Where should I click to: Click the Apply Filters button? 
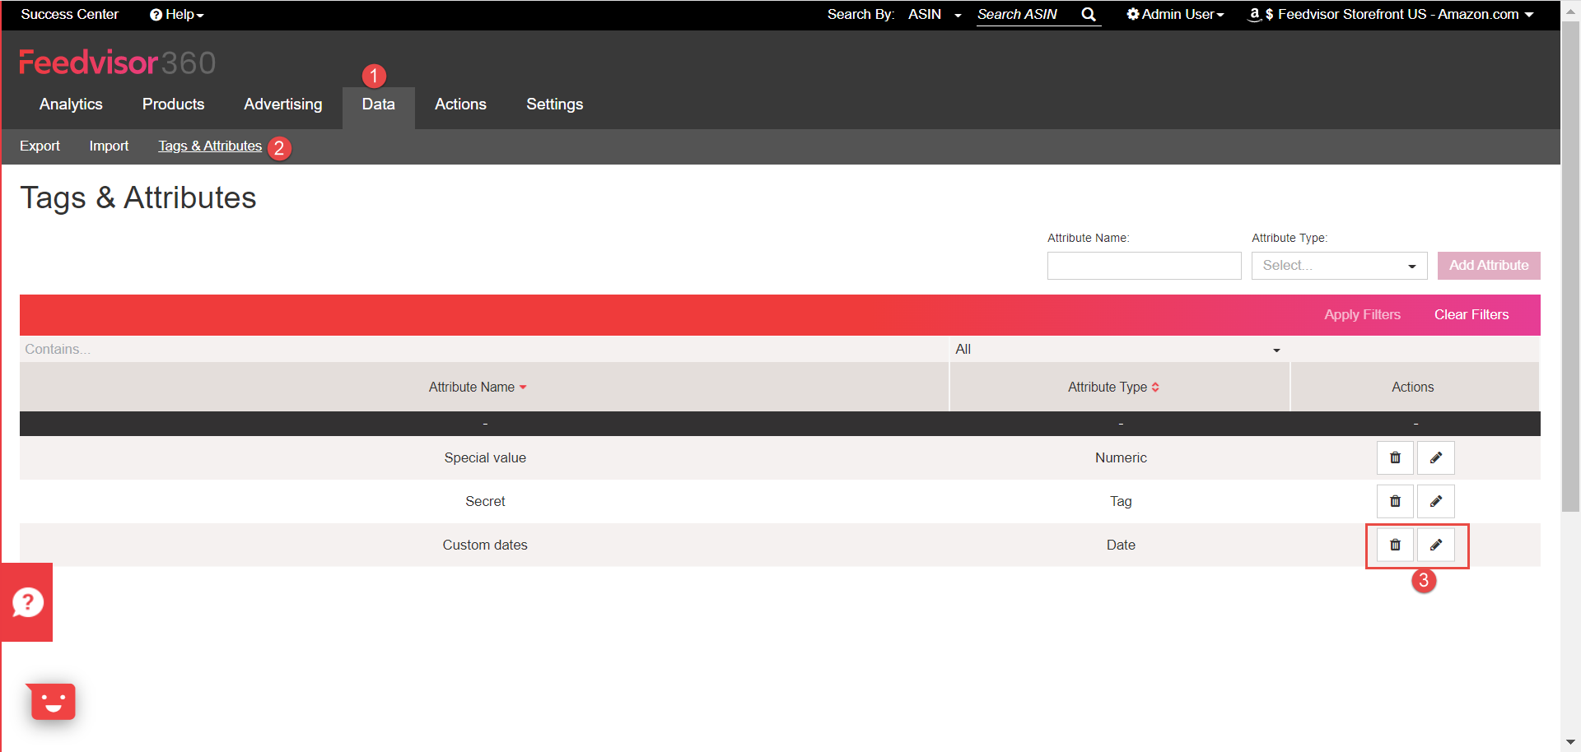pyautogui.click(x=1362, y=315)
